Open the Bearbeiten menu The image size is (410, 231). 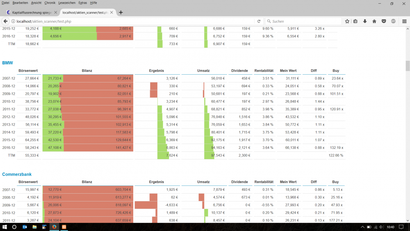coord(20,3)
